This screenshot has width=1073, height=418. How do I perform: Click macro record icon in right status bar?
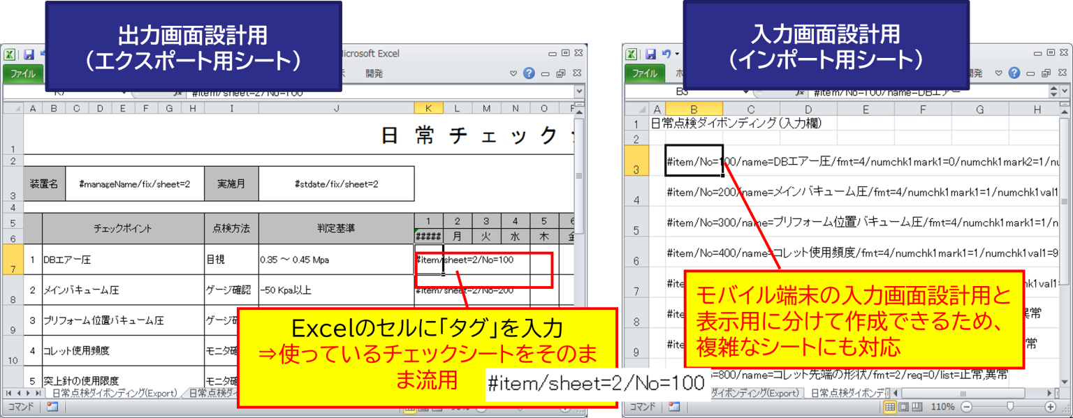(x=673, y=407)
